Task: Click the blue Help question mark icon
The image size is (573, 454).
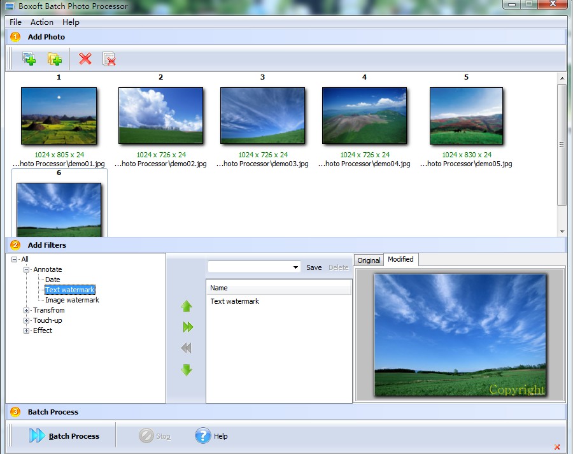Action: 203,436
